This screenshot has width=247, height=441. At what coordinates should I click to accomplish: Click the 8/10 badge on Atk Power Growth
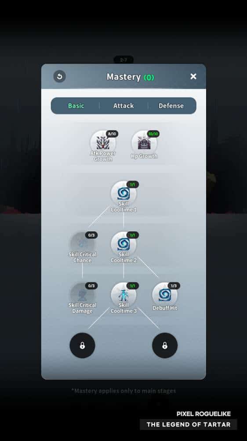(112, 134)
